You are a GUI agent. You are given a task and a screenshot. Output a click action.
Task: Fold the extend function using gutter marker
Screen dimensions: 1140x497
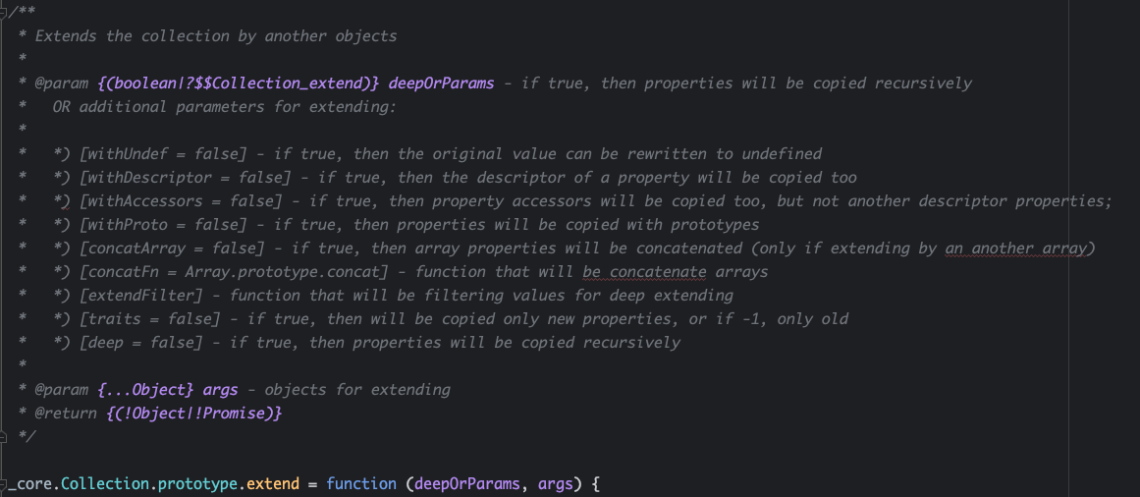(x=5, y=483)
